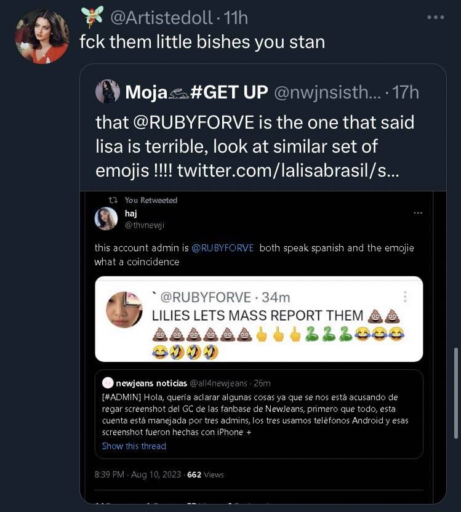Click the retweet icon next to You Retweeted
The width and height of the screenshot is (461, 512).
pyautogui.click(x=113, y=200)
